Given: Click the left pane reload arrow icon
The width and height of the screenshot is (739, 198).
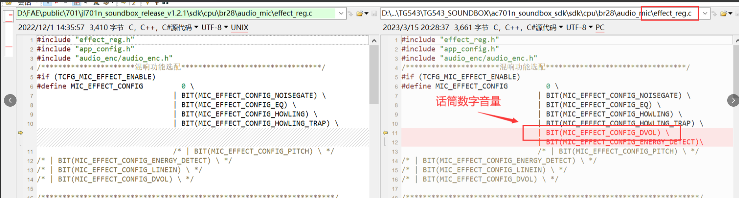Looking at the screenshot, I should pos(351,13).
